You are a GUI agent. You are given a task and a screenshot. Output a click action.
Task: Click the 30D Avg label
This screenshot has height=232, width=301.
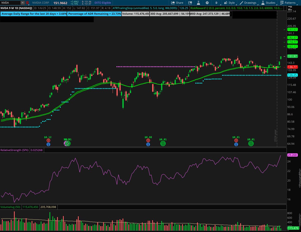pyautogui.click(x=169, y=14)
